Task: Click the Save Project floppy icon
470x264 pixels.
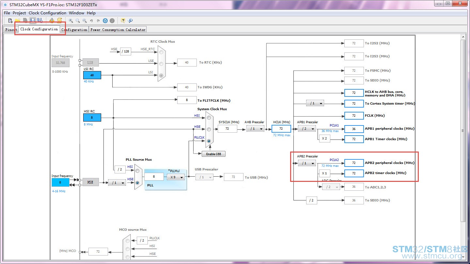Action: (x=33, y=21)
